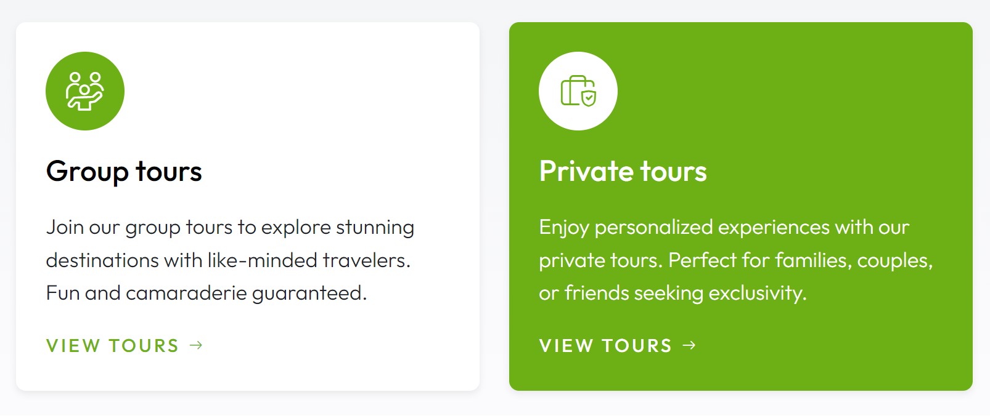Click "or friends seeking exclusivity." text

tap(673, 293)
